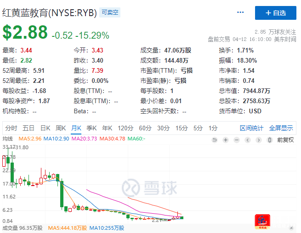
Task: Switch to the 分时 tab
Action: click(x=11, y=128)
